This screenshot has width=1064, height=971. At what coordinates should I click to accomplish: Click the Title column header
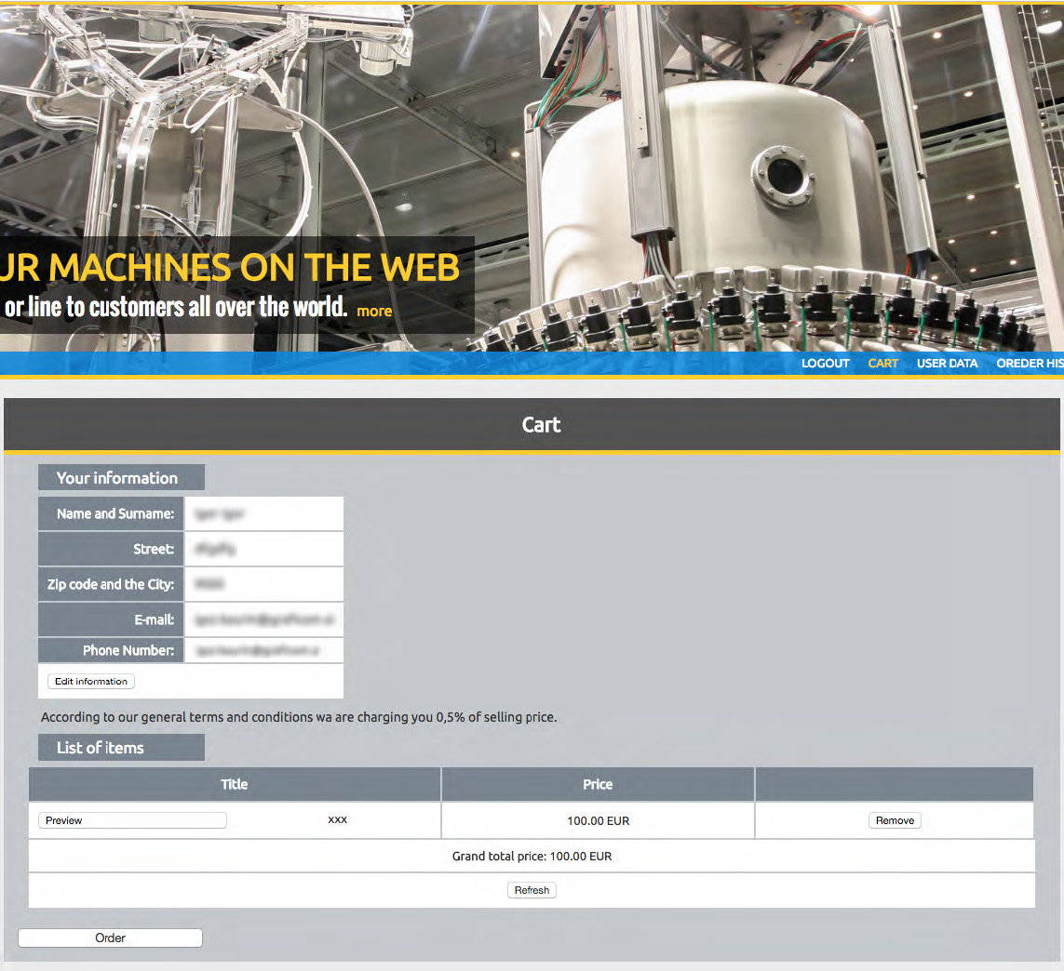pos(235,784)
